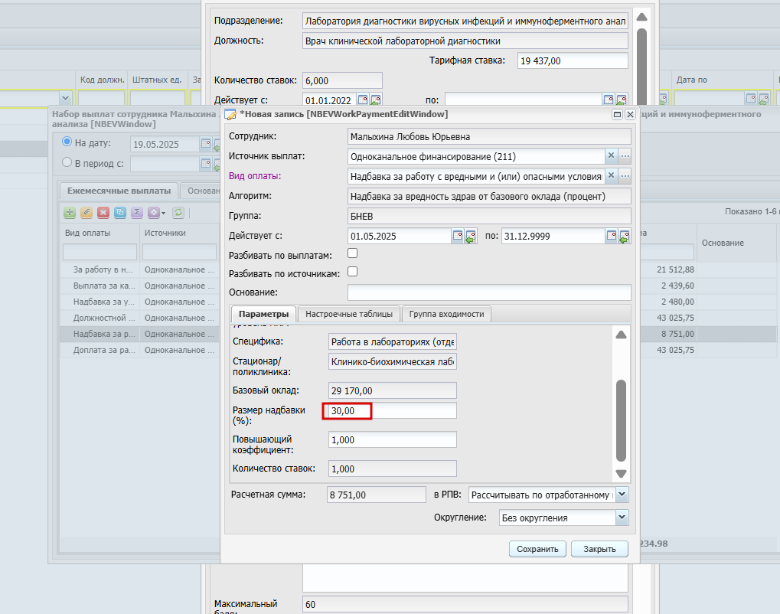Open the calendar picker for the На дату field

[206, 144]
